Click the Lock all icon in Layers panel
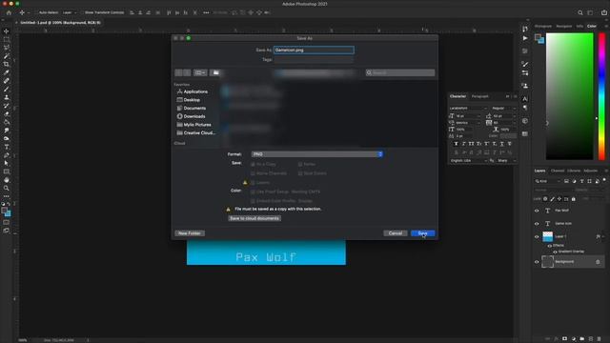 [573, 199]
